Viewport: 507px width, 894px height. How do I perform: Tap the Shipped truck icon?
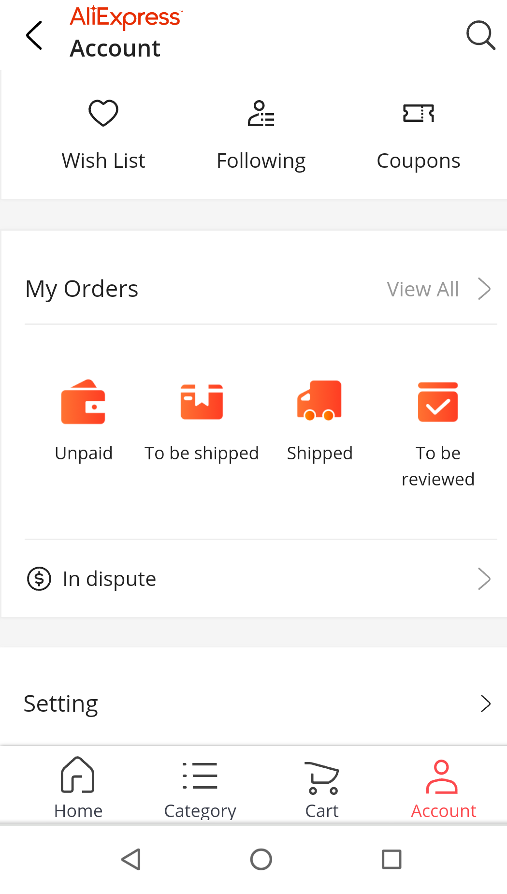pos(319,400)
